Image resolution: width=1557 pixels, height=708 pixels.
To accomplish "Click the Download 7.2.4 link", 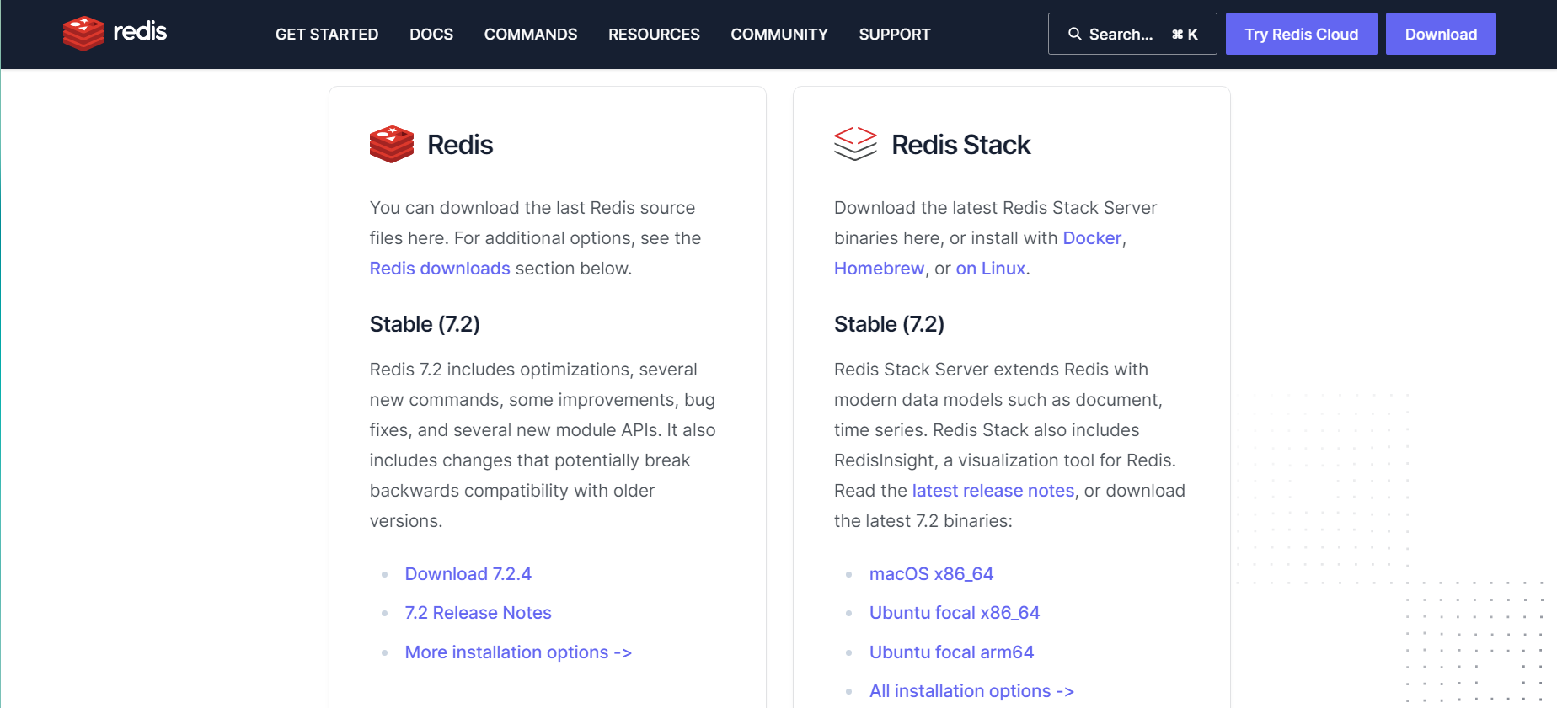I will (x=468, y=574).
